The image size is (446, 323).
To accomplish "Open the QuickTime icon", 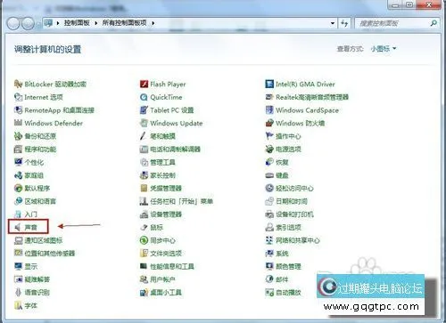I will click(144, 97).
